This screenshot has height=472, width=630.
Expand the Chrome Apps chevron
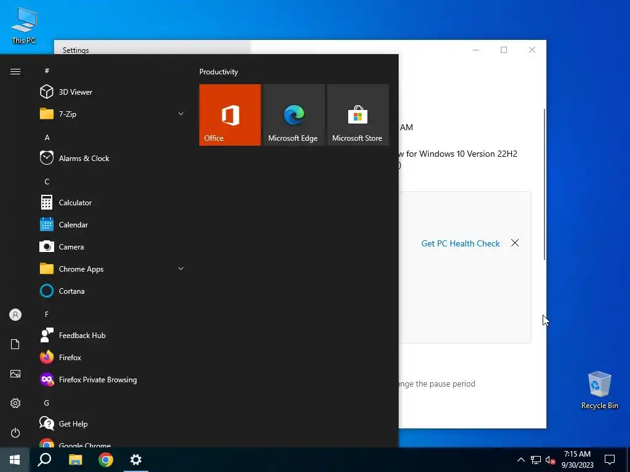pos(181,269)
